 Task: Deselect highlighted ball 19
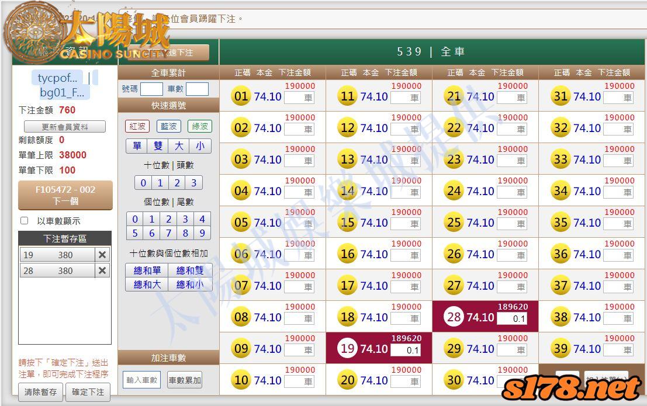pyautogui.click(x=347, y=349)
